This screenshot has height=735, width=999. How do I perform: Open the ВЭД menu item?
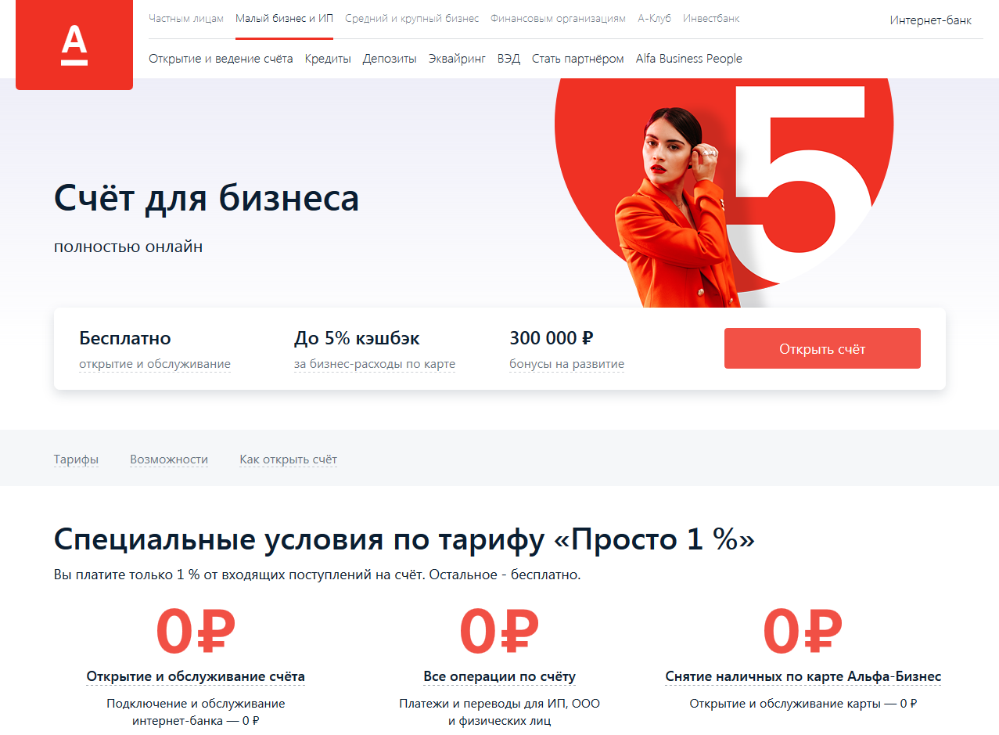508,59
